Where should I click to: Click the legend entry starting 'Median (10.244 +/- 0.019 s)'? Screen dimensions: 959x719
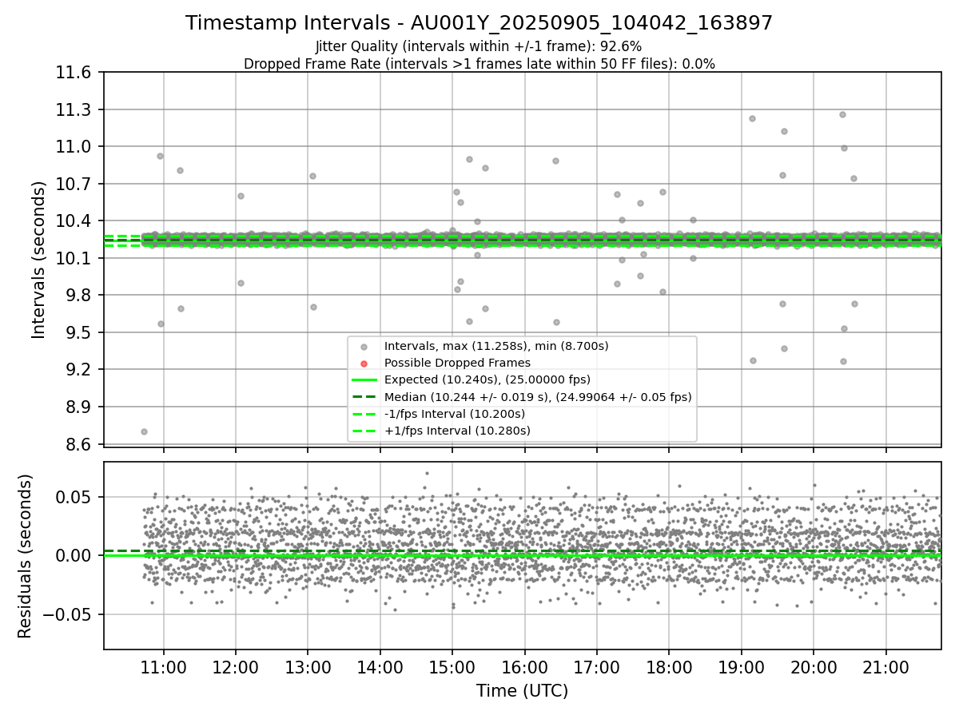[538, 397]
